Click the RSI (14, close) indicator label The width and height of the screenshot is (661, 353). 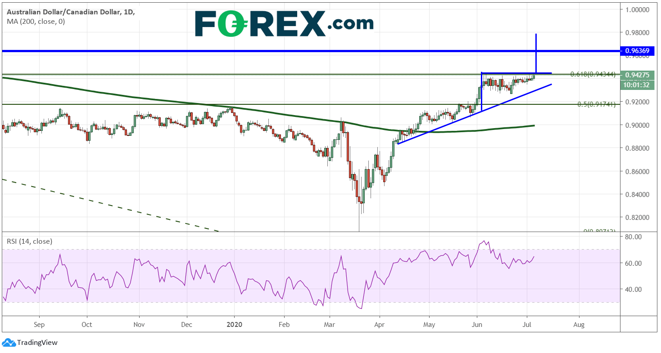tap(29, 241)
